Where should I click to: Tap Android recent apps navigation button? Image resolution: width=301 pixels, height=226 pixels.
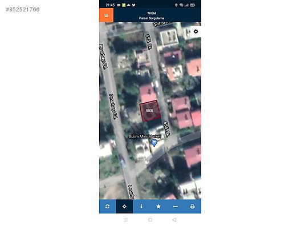[126, 220]
